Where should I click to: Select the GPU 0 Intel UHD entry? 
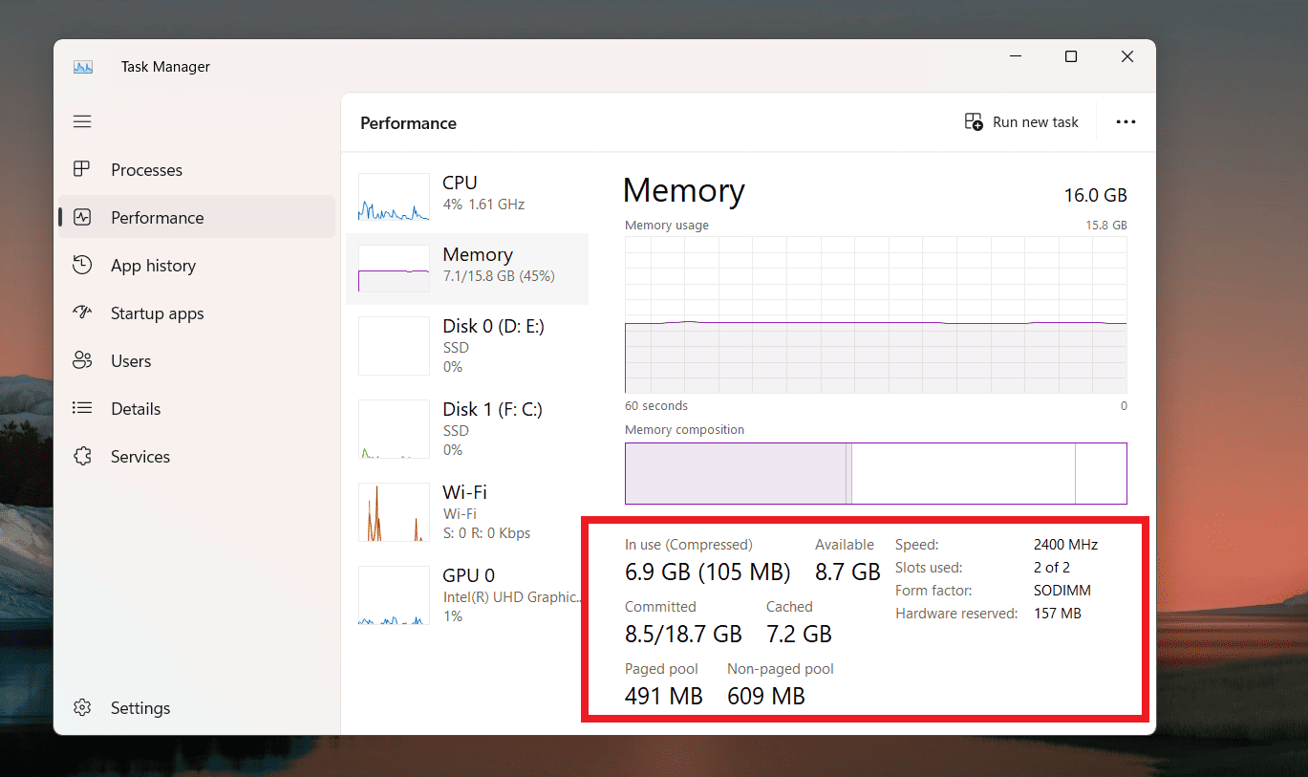(x=467, y=595)
